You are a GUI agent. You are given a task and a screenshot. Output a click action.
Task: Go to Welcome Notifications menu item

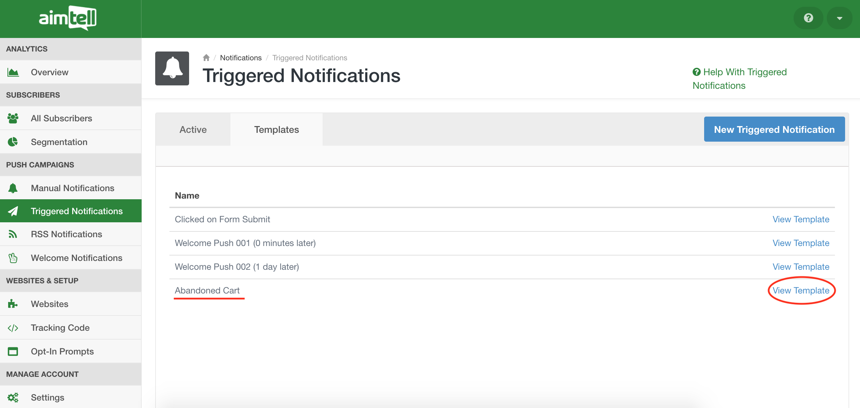77,258
